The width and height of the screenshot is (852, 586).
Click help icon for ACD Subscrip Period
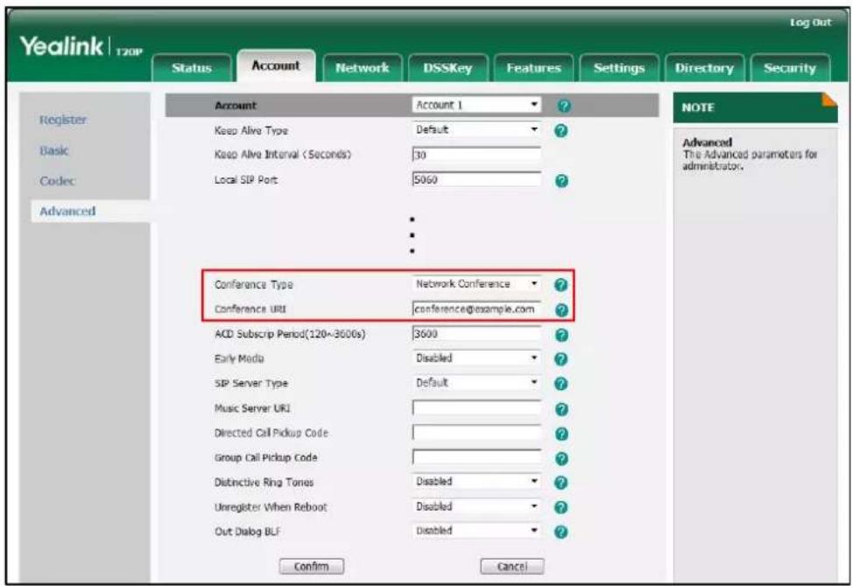tap(561, 335)
